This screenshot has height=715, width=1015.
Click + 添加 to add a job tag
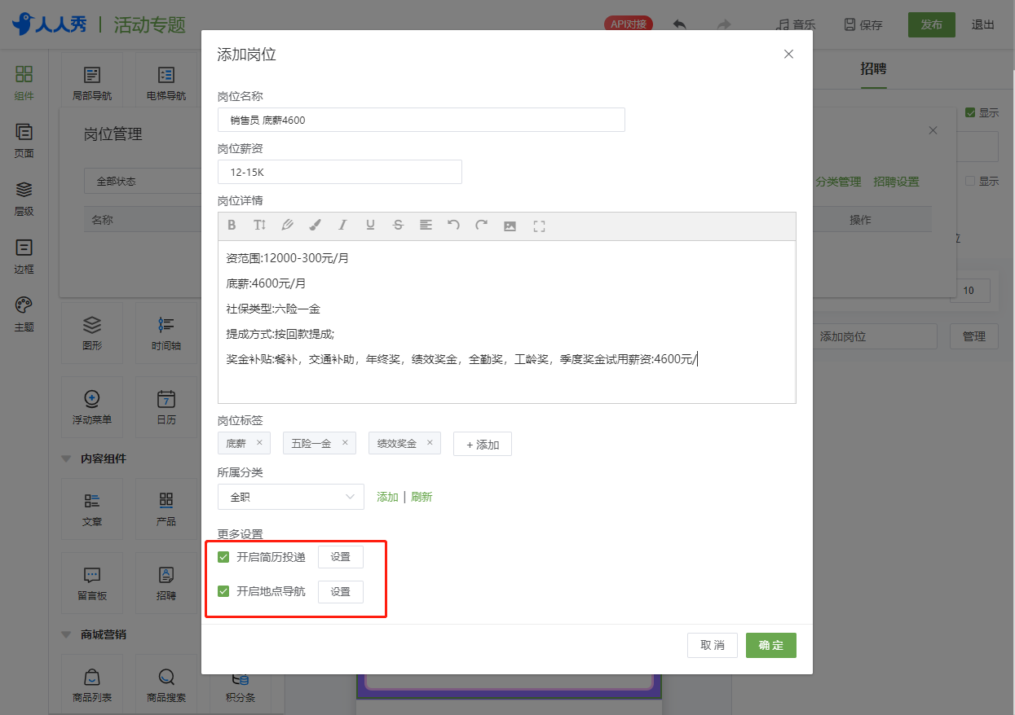(483, 444)
